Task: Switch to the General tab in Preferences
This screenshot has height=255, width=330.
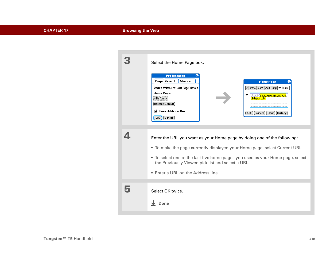Action: pyautogui.click(x=171, y=81)
